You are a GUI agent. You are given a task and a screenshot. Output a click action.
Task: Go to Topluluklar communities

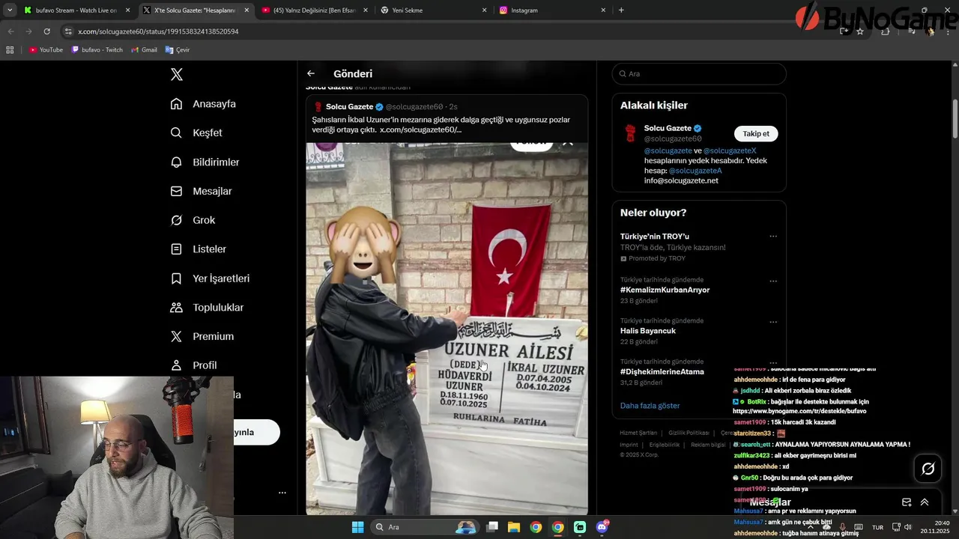point(207,308)
